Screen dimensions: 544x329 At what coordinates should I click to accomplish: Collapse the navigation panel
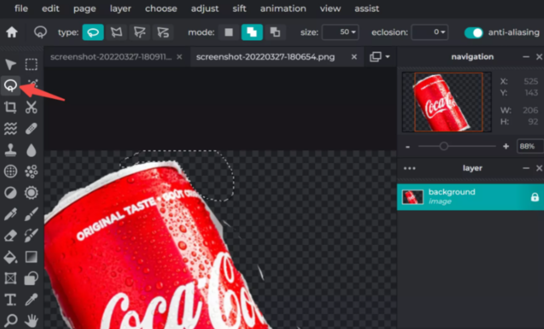[526, 56]
